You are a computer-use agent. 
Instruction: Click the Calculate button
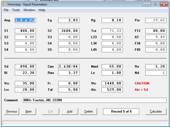(x=156, y=111)
